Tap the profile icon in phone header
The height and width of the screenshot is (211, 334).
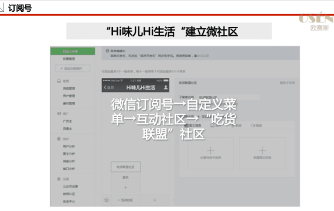pyautogui.click(x=165, y=87)
